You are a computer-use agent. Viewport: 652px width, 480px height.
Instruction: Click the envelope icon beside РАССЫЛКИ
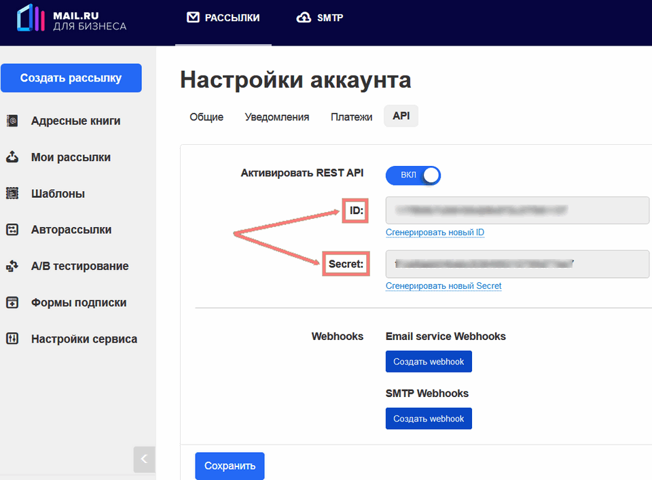(x=195, y=18)
